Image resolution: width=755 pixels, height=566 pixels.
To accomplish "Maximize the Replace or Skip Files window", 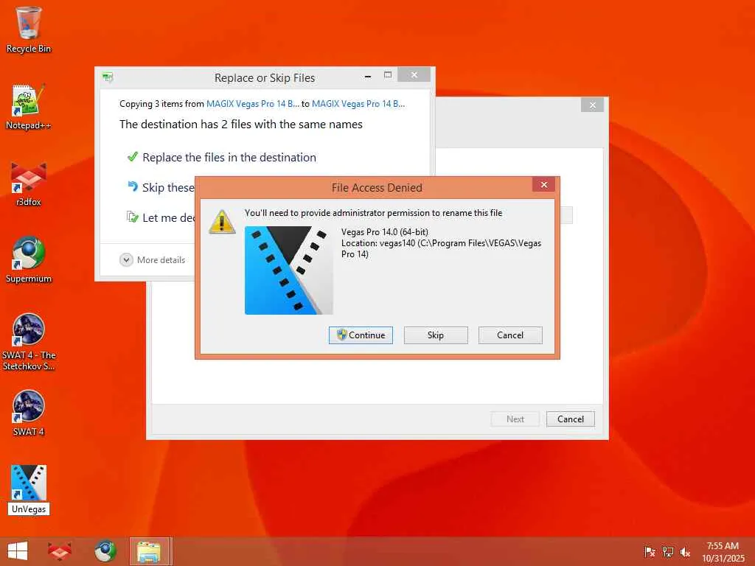I will coord(388,75).
